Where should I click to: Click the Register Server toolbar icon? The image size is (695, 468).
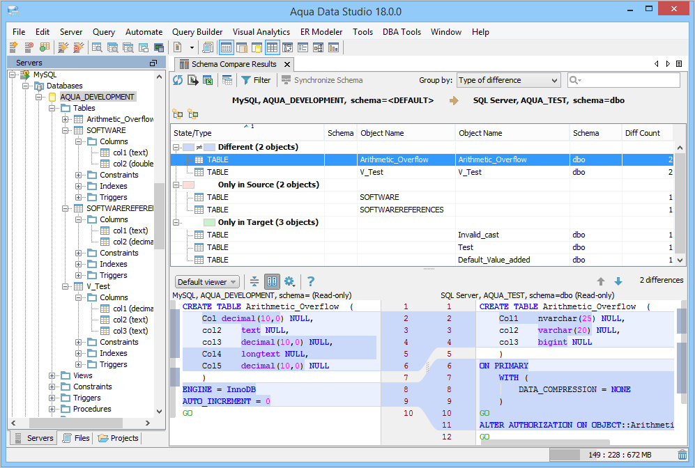pos(13,47)
